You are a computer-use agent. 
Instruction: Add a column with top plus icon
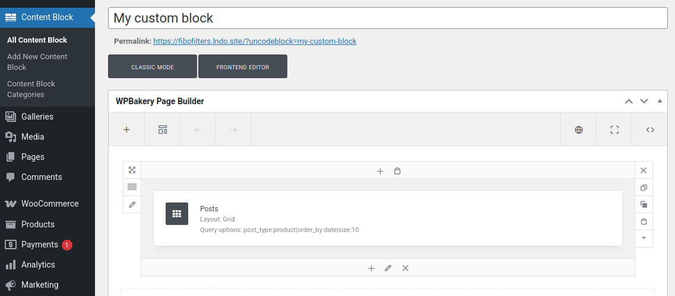[x=380, y=171]
